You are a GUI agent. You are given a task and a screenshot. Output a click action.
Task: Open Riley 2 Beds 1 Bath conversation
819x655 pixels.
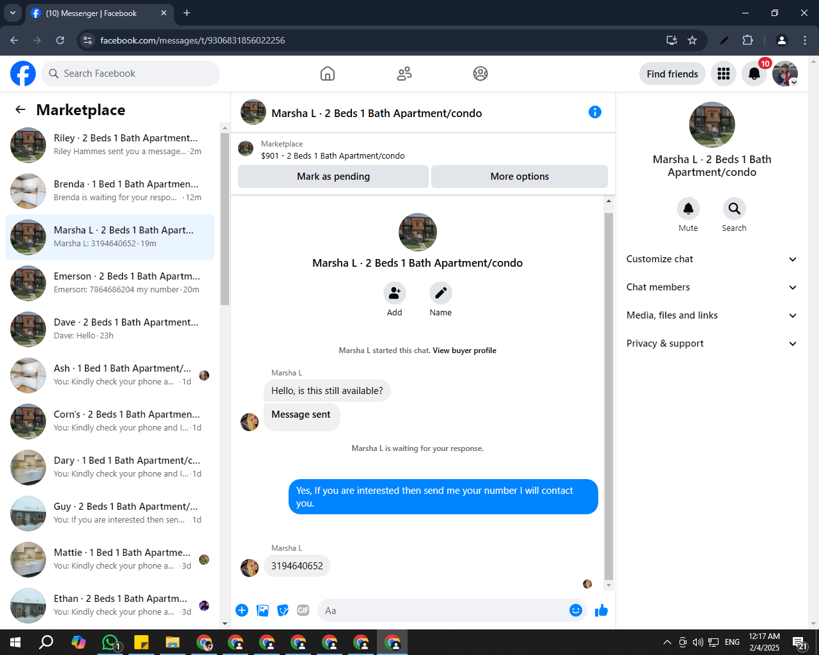click(110, 145)
